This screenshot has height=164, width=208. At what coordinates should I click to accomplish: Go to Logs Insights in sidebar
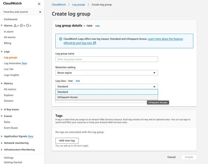(x=12, y=75)
